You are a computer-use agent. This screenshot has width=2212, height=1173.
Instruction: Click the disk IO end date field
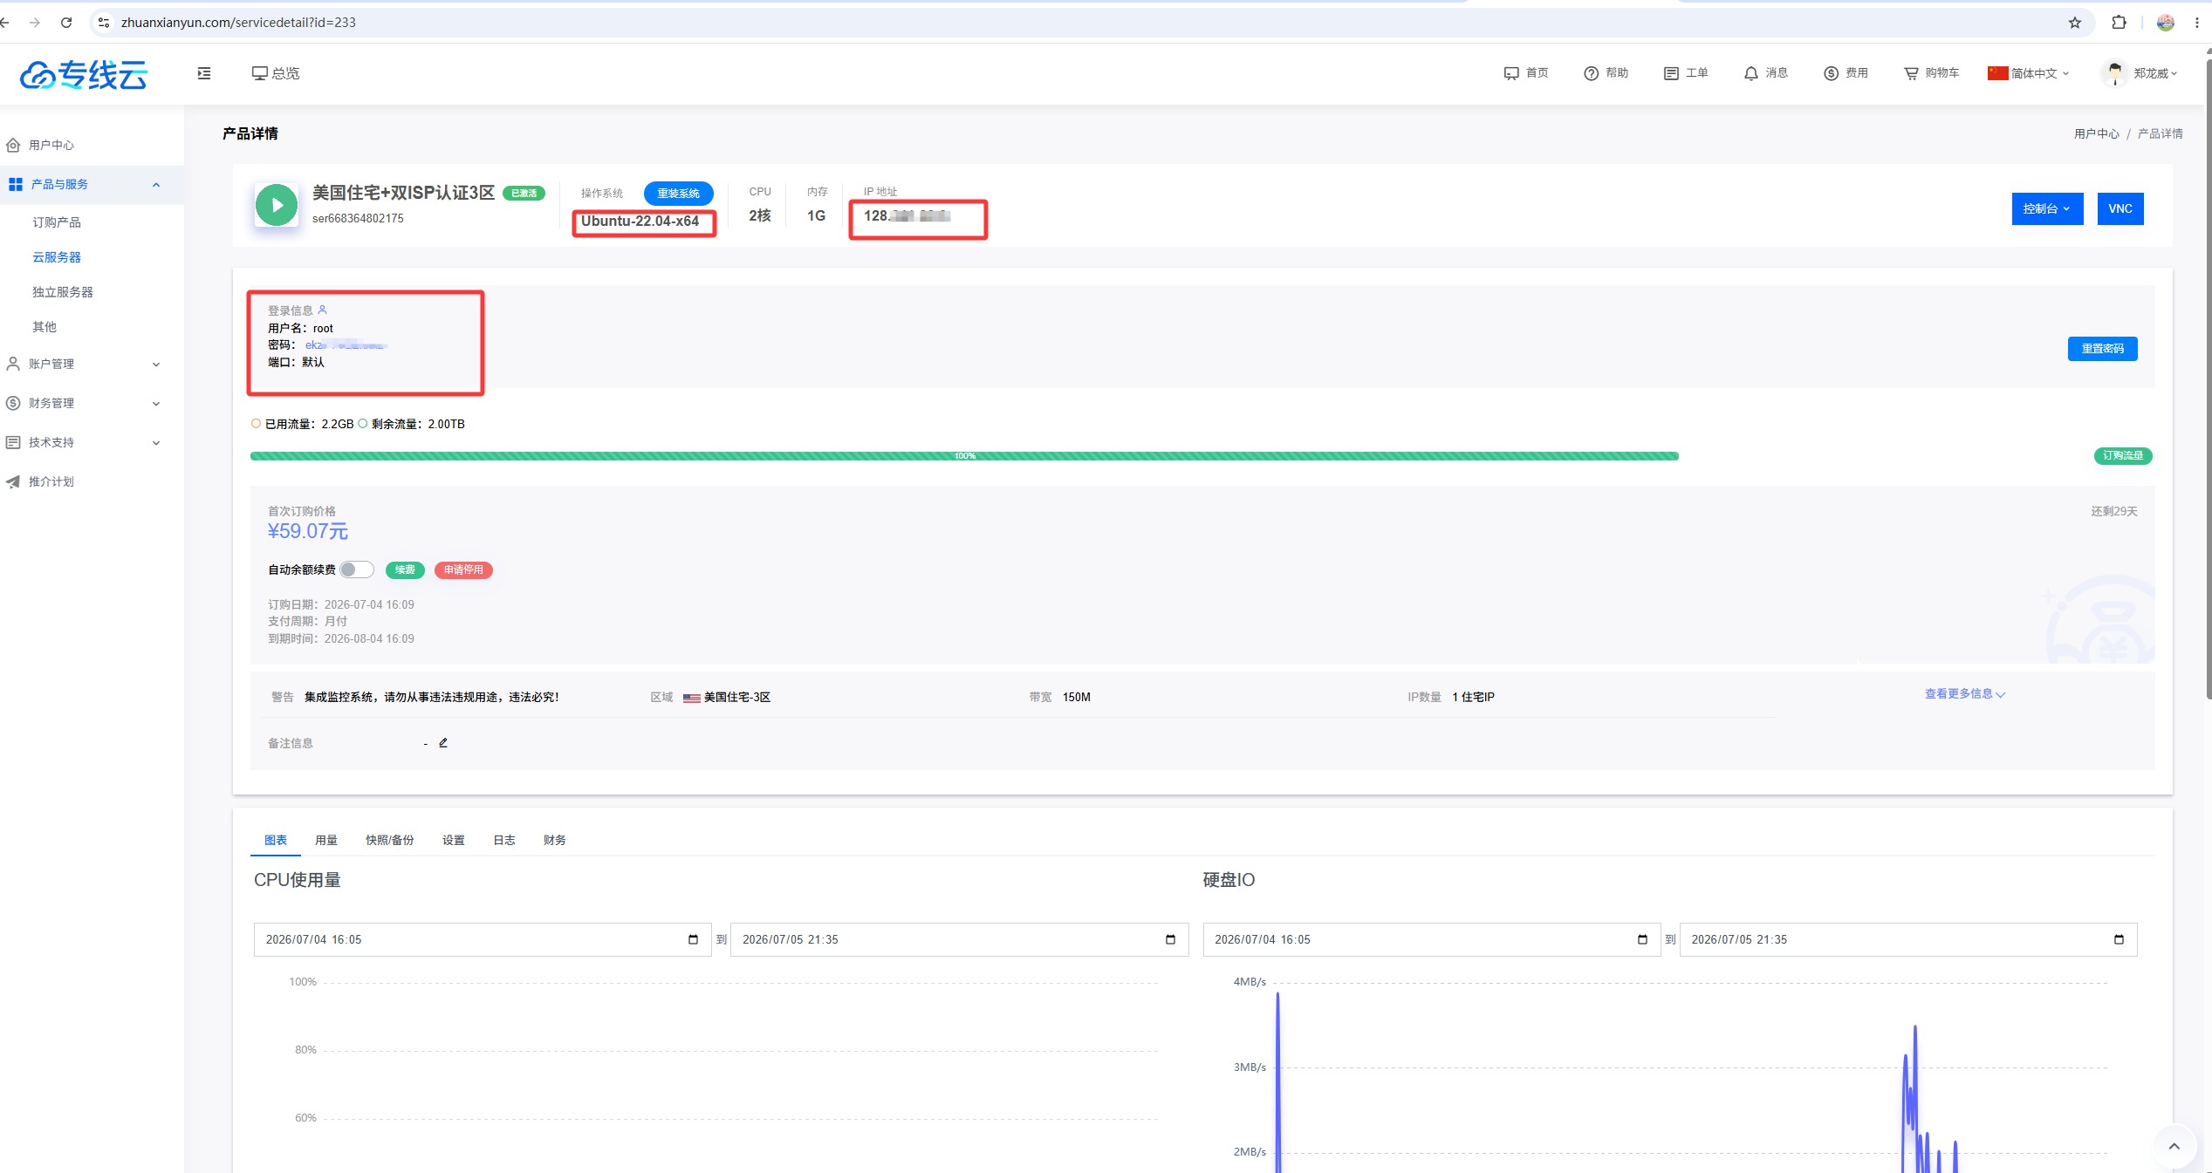coord(1907,939)
